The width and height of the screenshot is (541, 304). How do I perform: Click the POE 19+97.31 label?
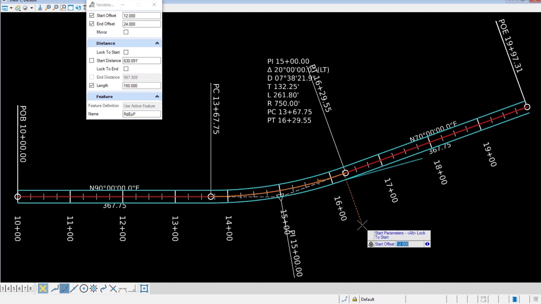tap(511, 46)
